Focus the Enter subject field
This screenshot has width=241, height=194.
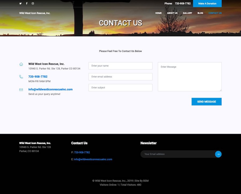coord(120,88)
